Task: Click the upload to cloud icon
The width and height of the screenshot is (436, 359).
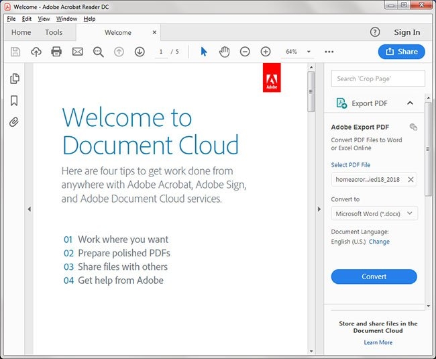Action: pos(36,52)
